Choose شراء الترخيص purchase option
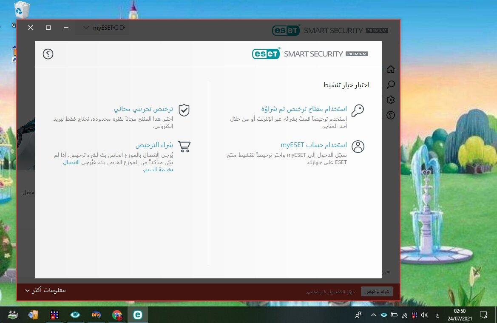 click(x=154, y=145)
